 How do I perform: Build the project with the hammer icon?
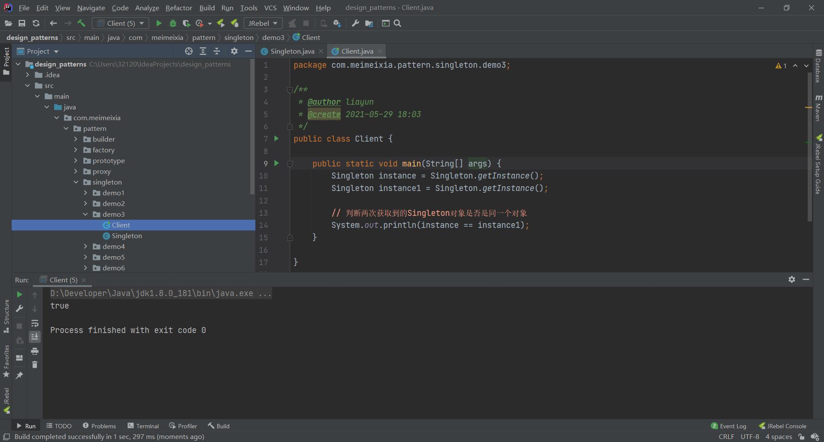(82, 23)
